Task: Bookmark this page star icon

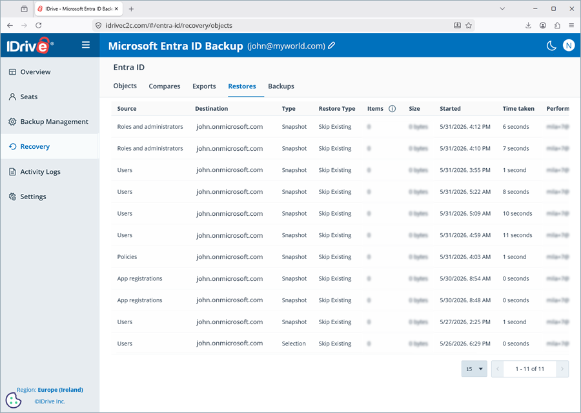Action: tap(469, 26)
